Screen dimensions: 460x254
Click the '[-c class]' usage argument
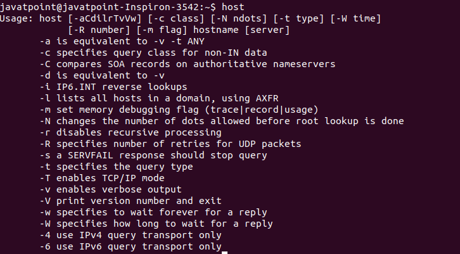click(176, 18)
